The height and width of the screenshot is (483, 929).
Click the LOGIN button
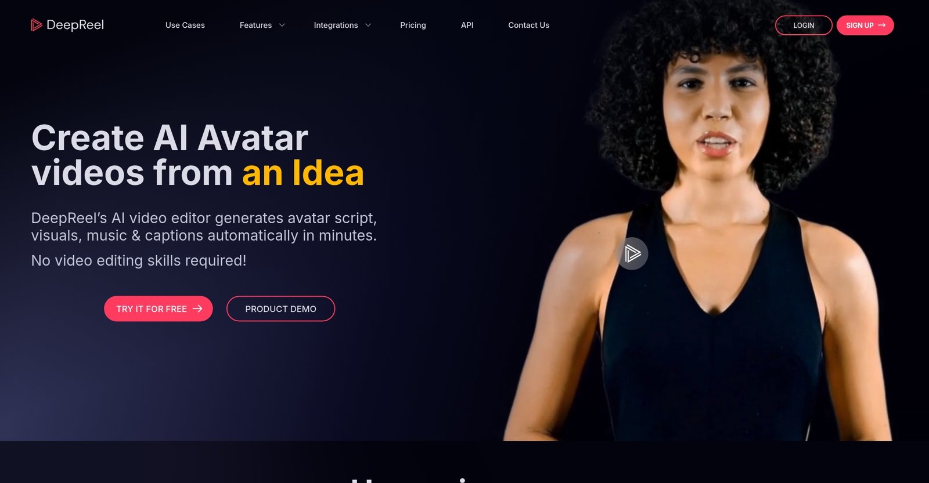[x=804, y=26]
